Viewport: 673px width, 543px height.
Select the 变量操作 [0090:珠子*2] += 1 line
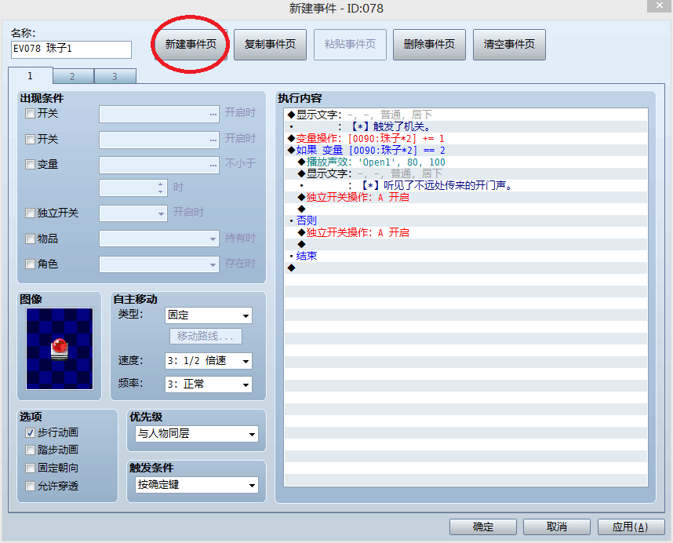tap(466, 138)
